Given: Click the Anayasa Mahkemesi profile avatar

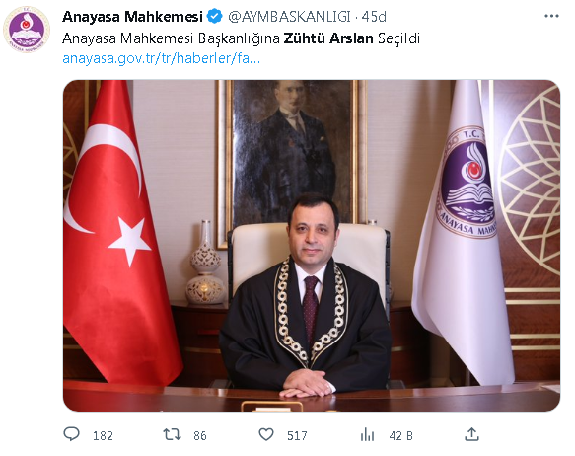Looking at the screenshot, I should (26, 30).
